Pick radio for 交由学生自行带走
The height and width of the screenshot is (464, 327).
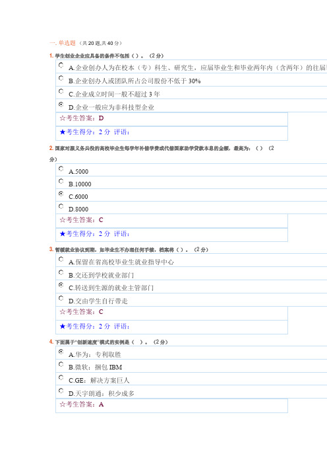[x=61, y=298]
